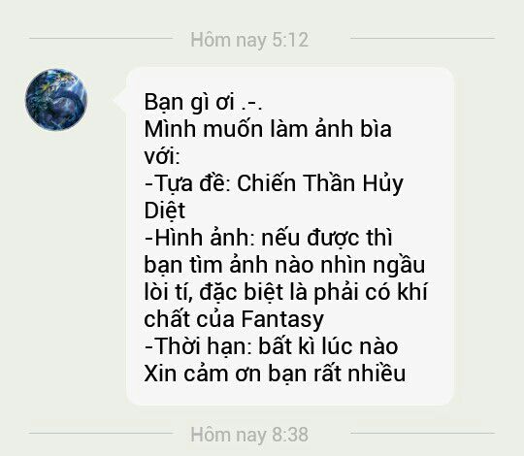Click the closing line "Xin cảm ơn bạn rất nhiều"
This screenshot has width=524, height=456.
(x=275, y=374)
